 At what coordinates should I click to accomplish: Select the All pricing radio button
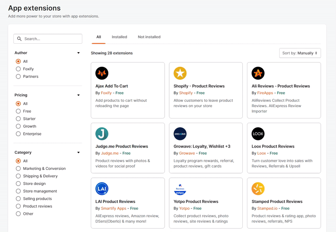pyautogui.click(x=18, y=103)
